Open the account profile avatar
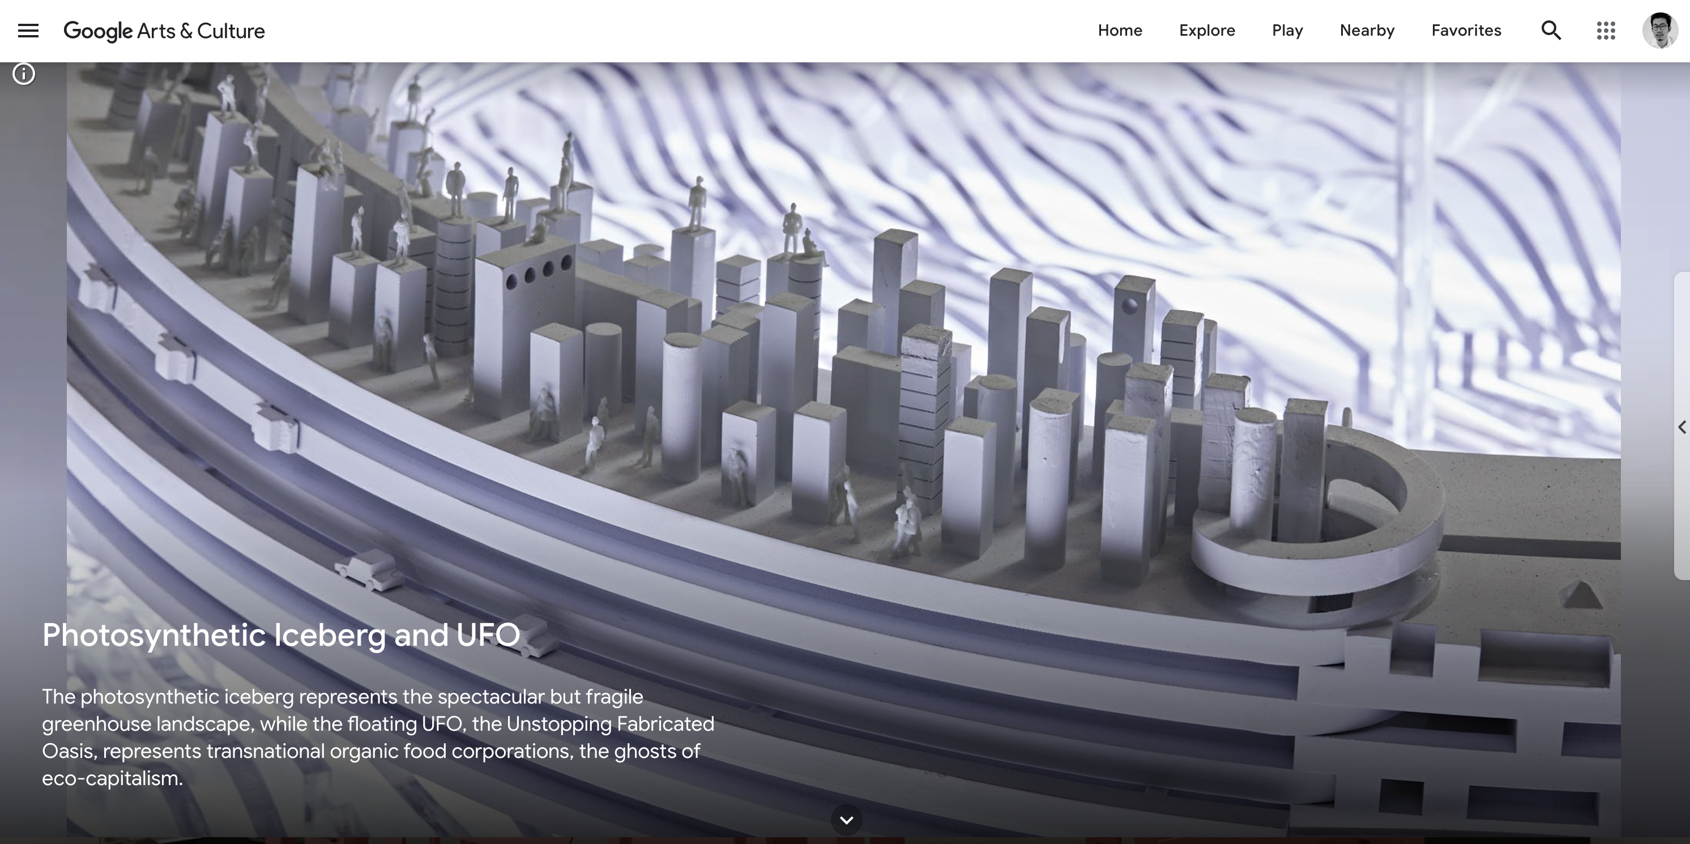The image size is (1690, 844). 1659,30
